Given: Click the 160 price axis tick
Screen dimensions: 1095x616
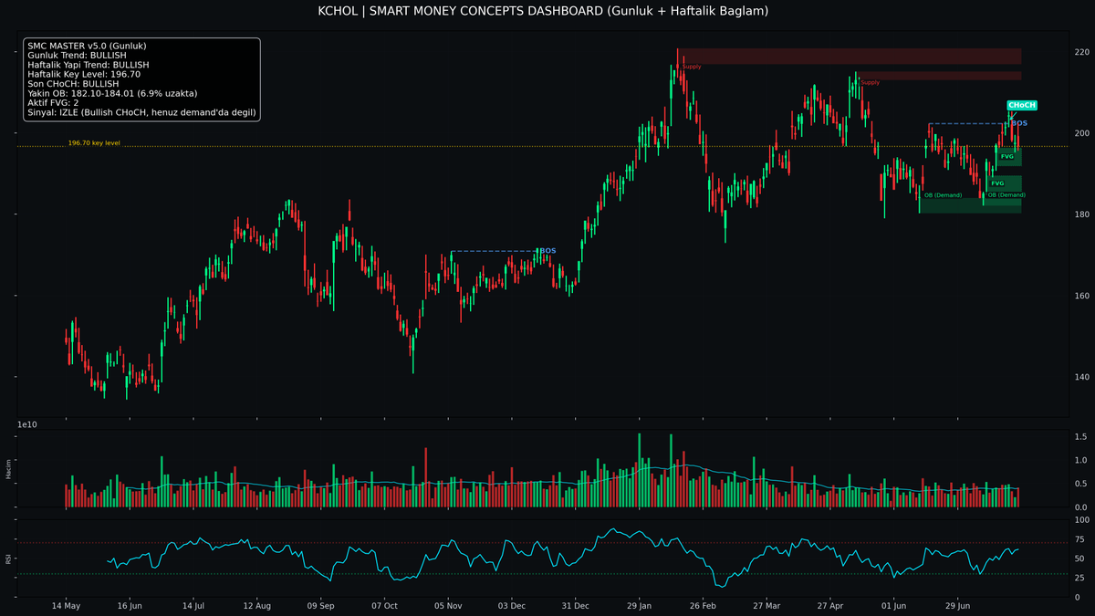Looking at the screenshot, I should pos(1082,296).
